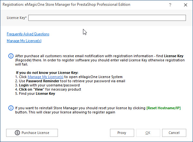Click the dollar coin icon on Purchase License
This screenshot has height=142, width=193.
(17, 133)
